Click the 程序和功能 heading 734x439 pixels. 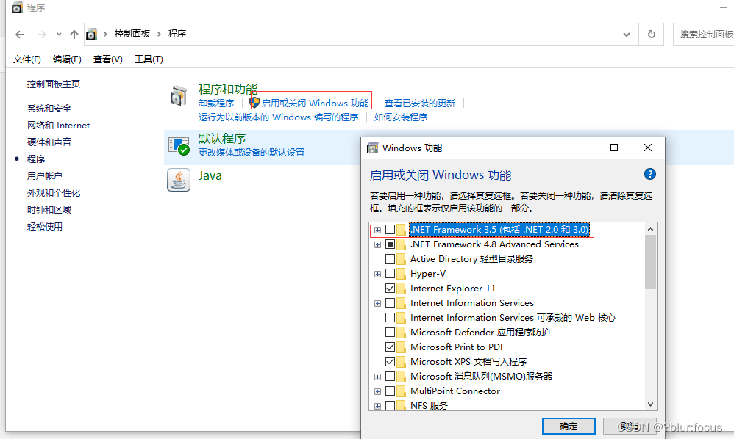coord(228,89)
